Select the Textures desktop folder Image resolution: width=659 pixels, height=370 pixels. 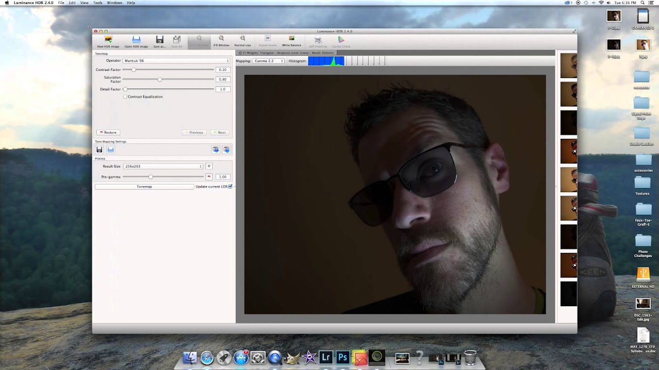click(x=642, y=183)
